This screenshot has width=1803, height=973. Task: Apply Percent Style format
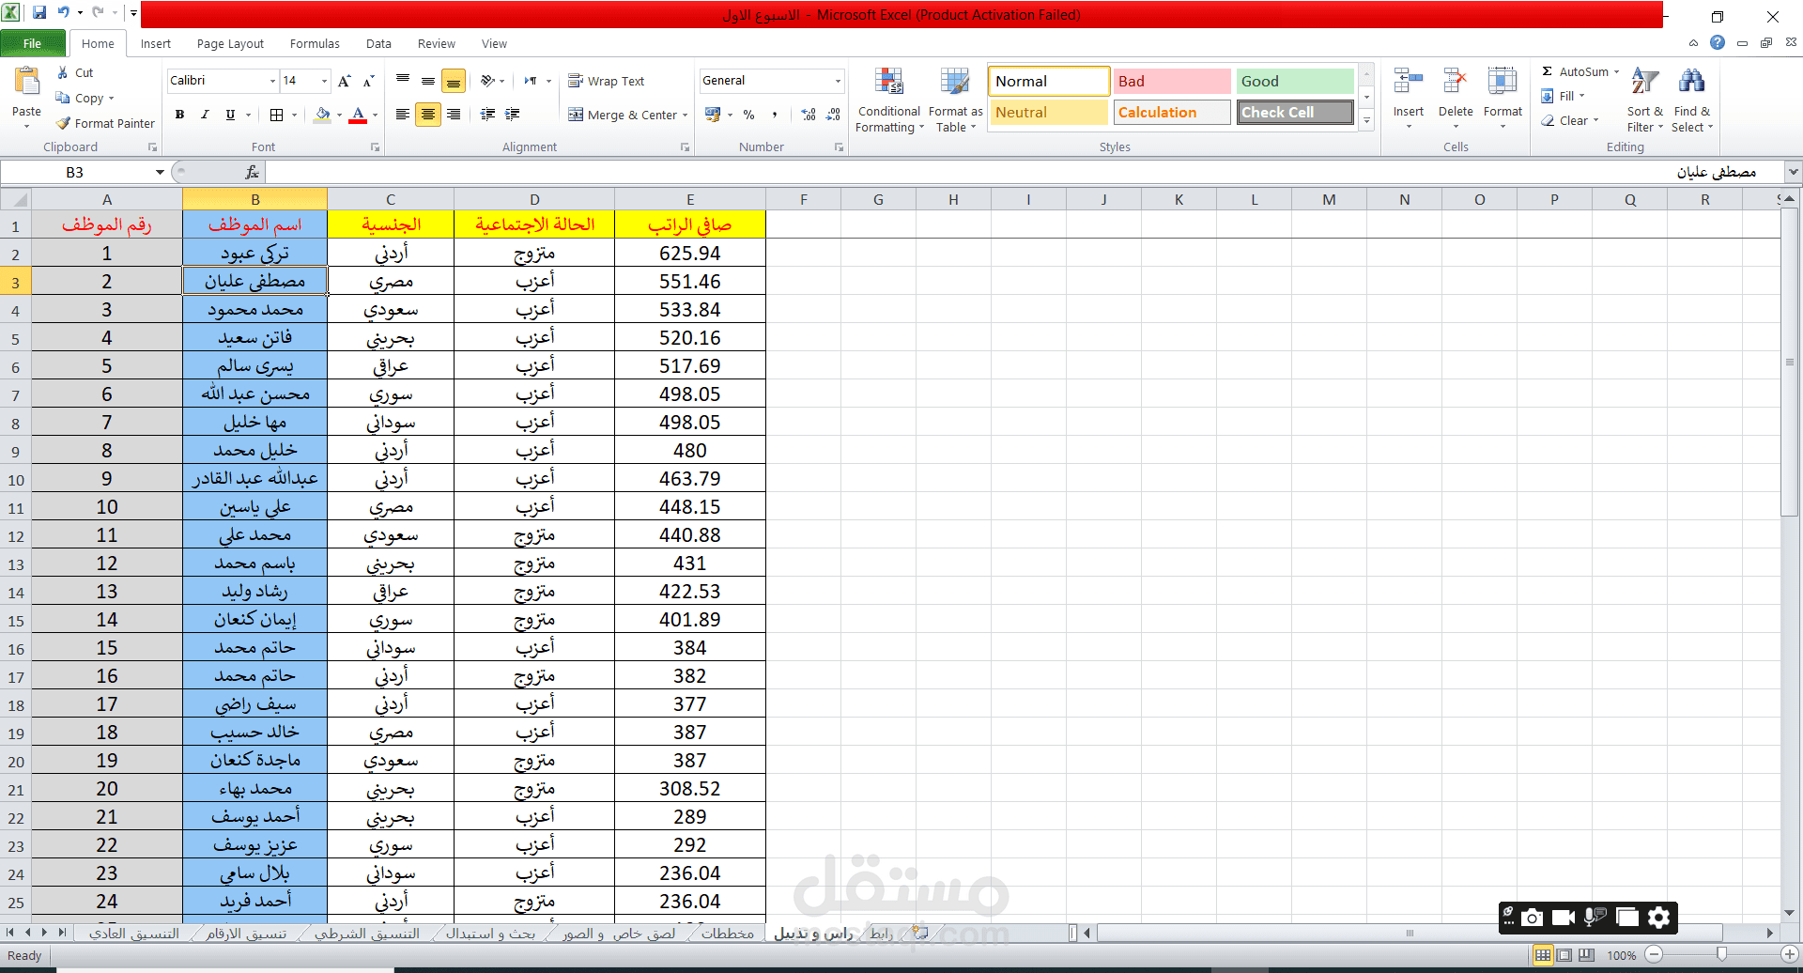(748, 115)
